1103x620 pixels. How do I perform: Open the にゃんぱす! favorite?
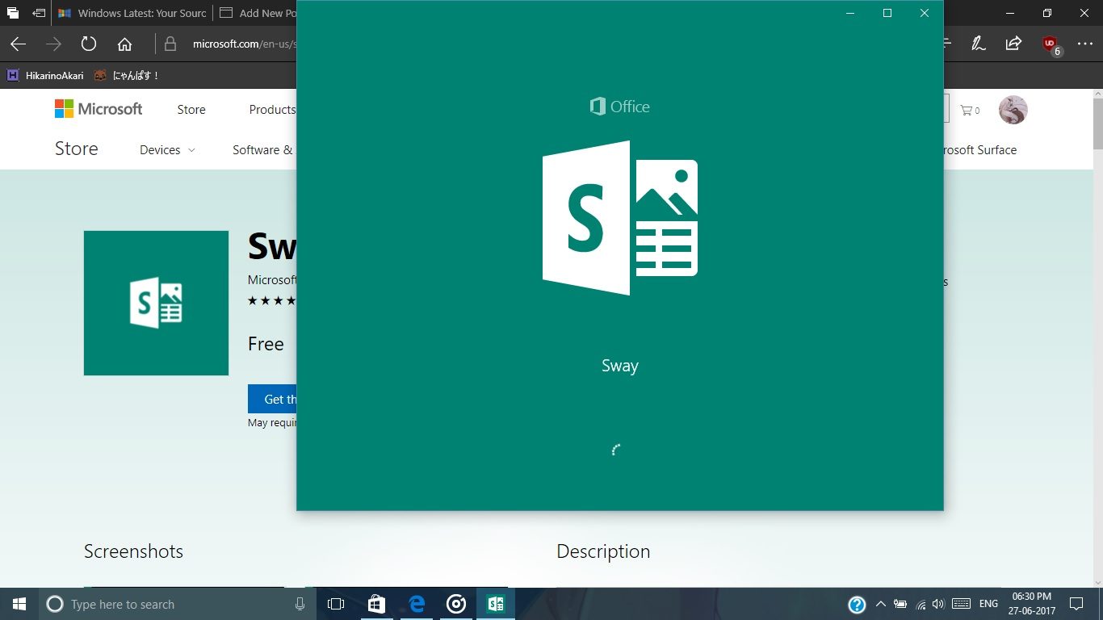click(x=127, y=75)
